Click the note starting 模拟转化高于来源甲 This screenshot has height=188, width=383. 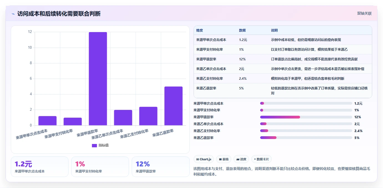point(308,79)
